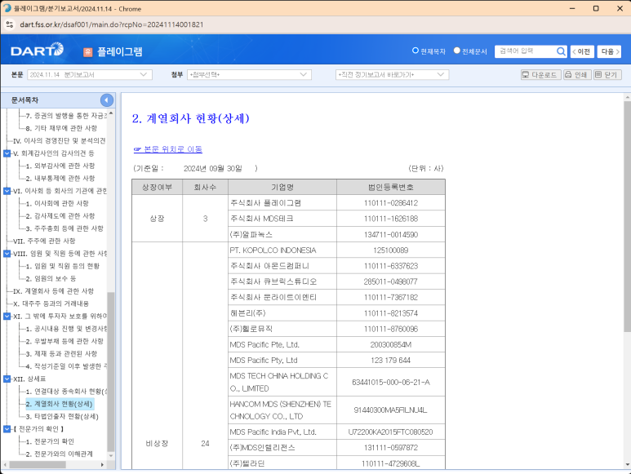This screenshot has height=474, width=631.
Task: Open the 첨부선택 attachment dropdown
Action: pyautogui.click(x=249, y=75)
